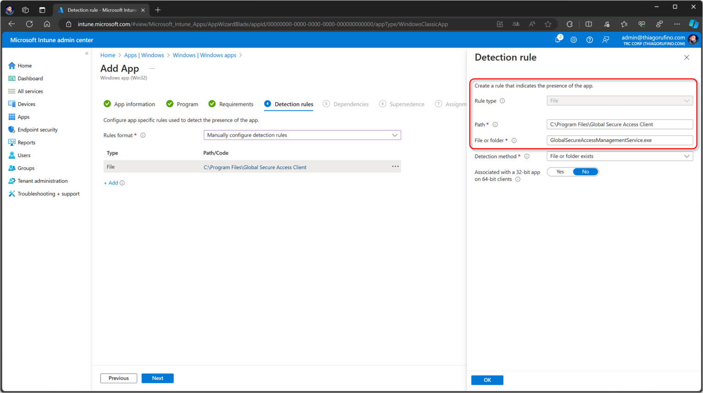
Task: Close the Detection rule panel
Action: 686,58
